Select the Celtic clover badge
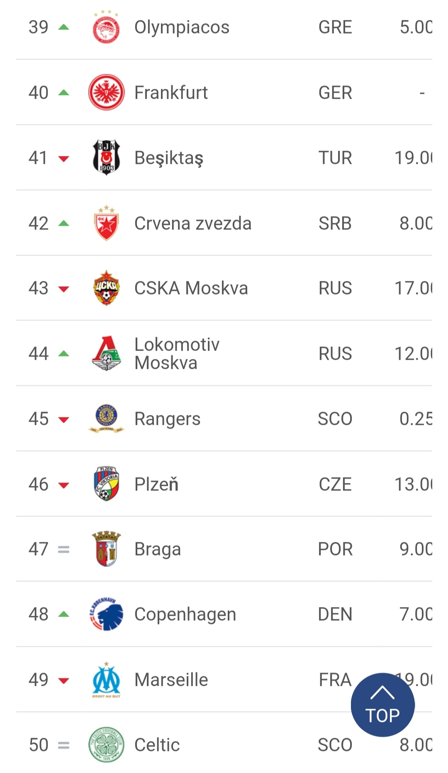Viewport: 448px width, 773px height. click(106, 745)
